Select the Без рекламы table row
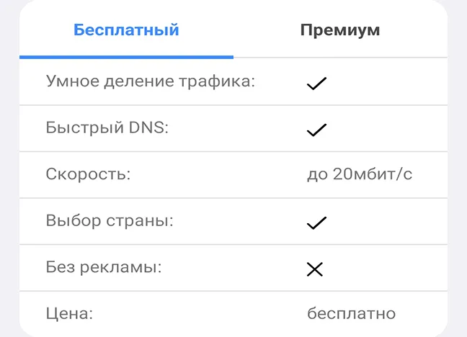 click(x=233, y=268)
